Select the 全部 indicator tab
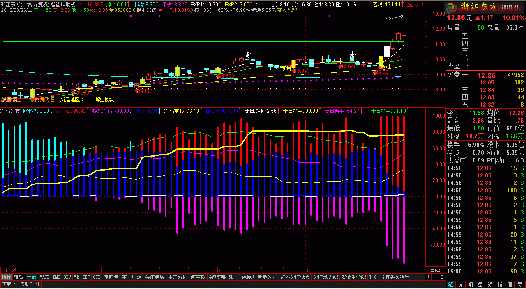The width and height of the screenshot is (526, 289). 32,277
